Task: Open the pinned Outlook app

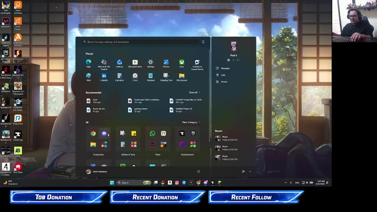Action: click(x=119, y=63)
